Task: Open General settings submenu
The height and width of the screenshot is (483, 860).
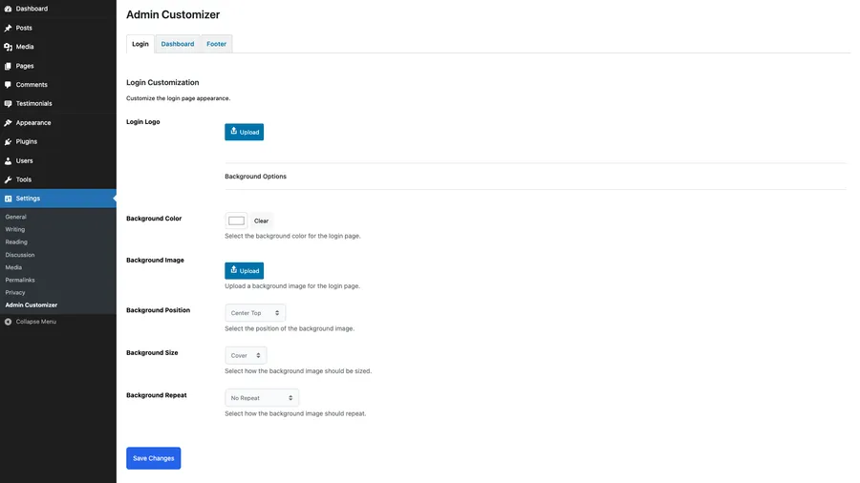Action: click(x=16, y=217)
